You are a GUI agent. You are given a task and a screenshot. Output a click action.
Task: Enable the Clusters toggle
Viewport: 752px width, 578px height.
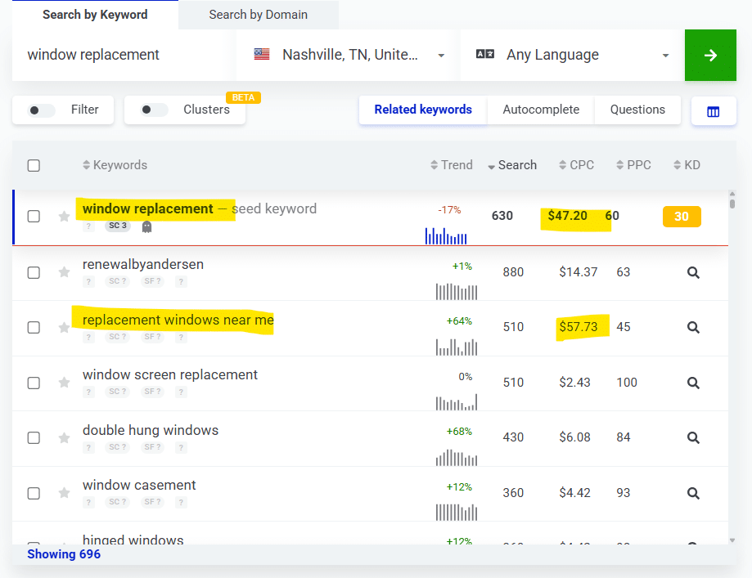(x=154, y=110)
